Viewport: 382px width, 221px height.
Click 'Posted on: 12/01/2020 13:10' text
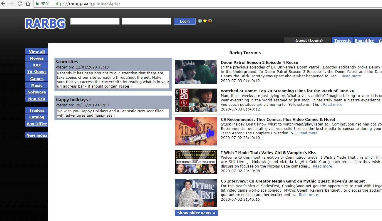[x=82, y=67]
